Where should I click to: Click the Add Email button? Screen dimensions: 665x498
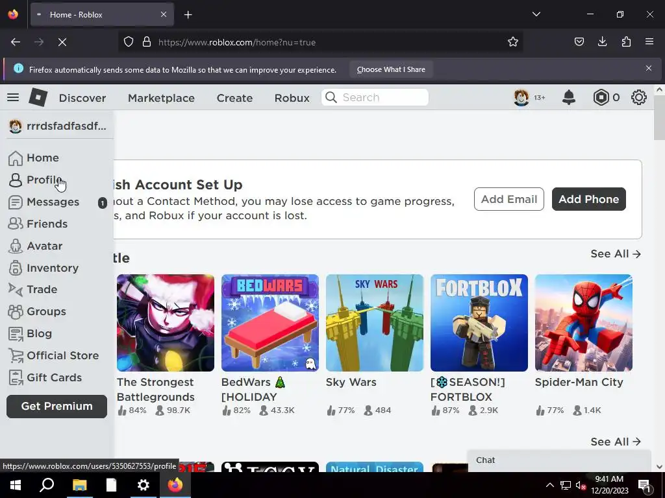point(509,199)
